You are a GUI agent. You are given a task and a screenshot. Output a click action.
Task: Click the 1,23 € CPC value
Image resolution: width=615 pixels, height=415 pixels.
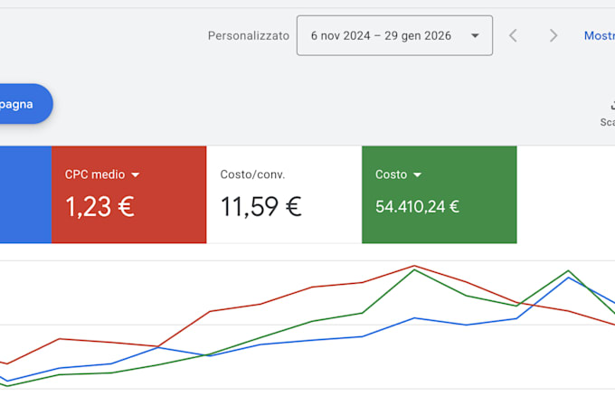point(99,207)
